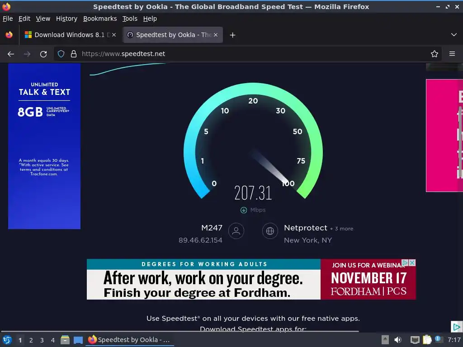Open the Lubuntu start menu button

coord(7,340)
